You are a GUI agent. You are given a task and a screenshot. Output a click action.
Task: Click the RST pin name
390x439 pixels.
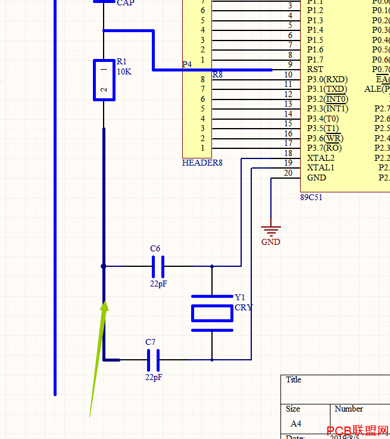(315, 69)
